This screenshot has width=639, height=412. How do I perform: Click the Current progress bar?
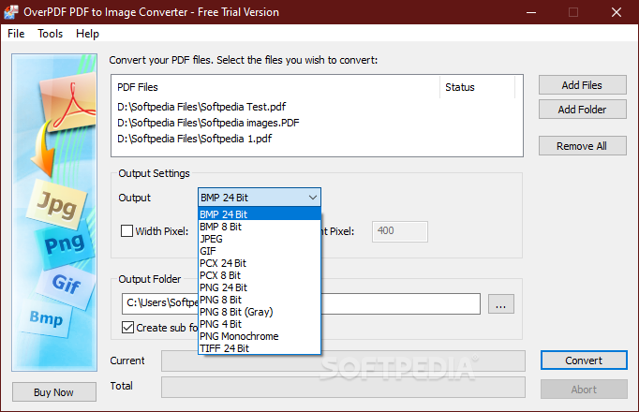[343, 360]
